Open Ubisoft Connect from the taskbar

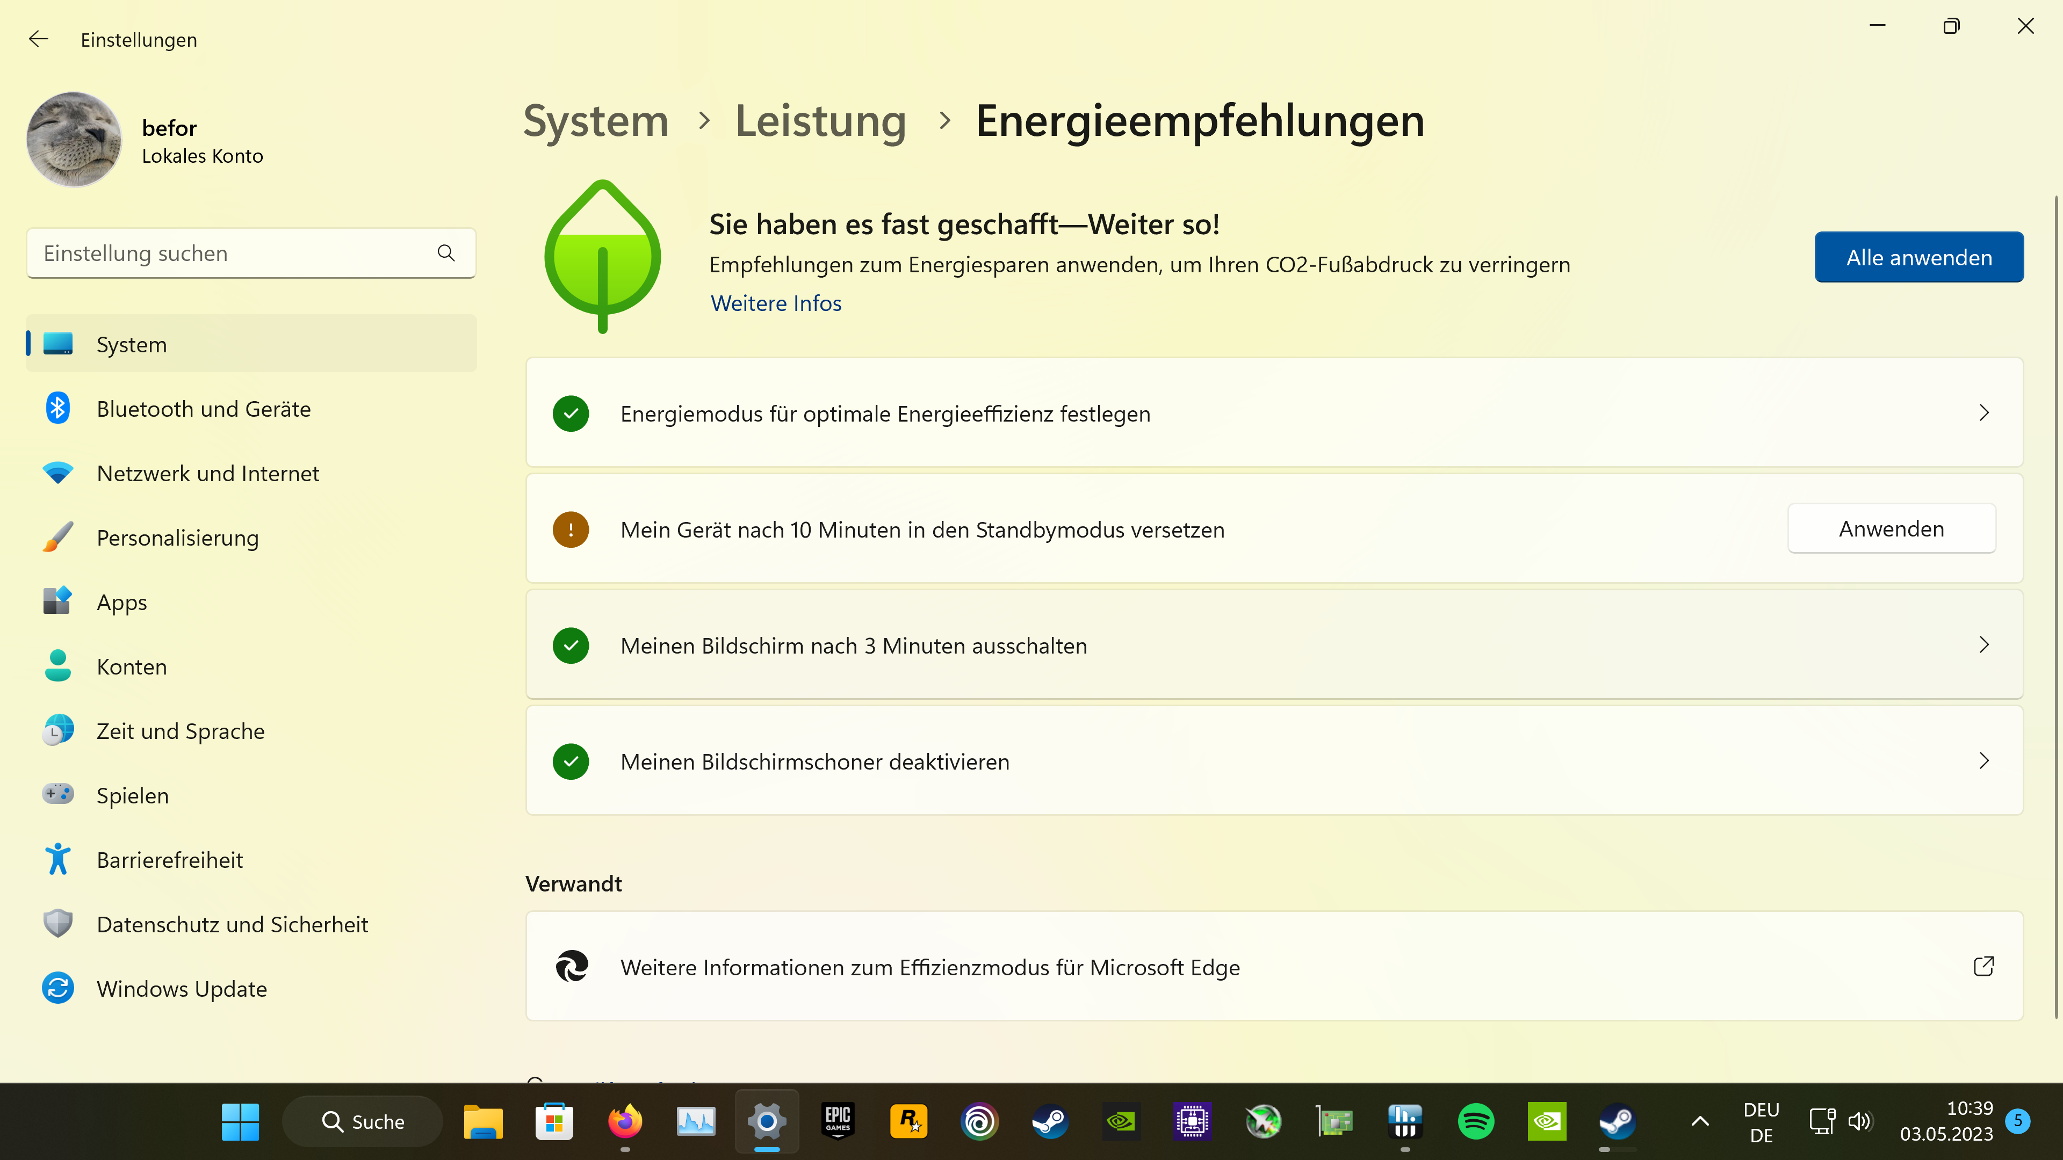coord(979,1121)
